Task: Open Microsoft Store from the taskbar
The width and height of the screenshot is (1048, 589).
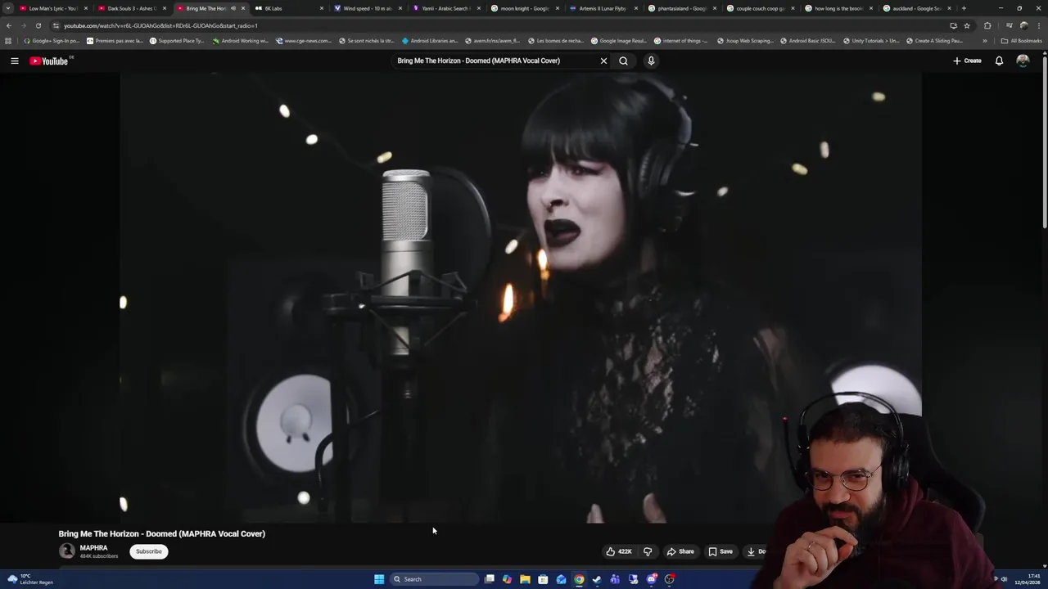Action: (x=543, y=579)
